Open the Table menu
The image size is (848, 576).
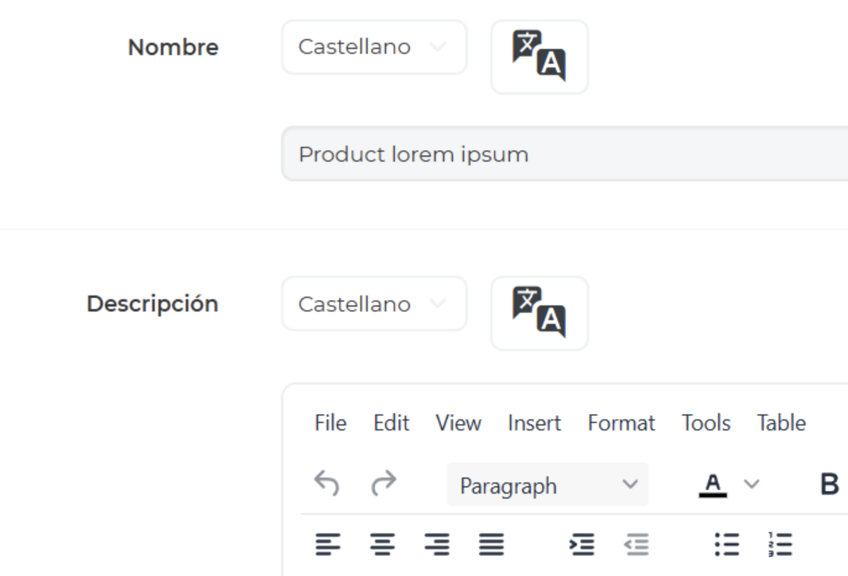(782, 423)
